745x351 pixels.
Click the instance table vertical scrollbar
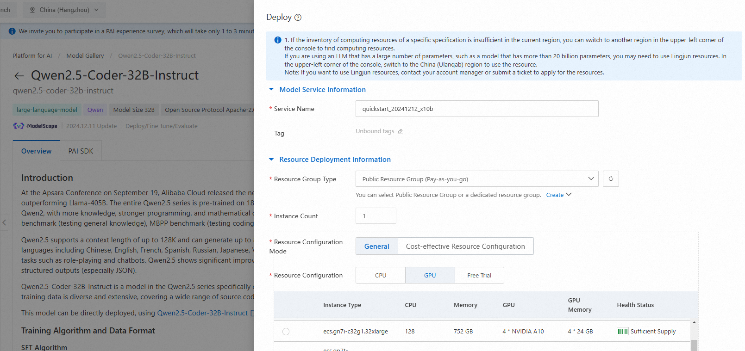coord(694,345)
